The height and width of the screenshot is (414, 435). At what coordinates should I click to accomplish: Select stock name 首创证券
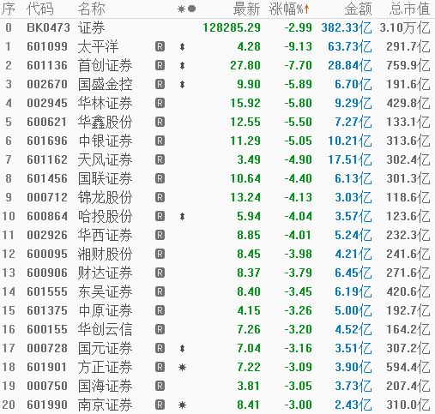[105, 65]
